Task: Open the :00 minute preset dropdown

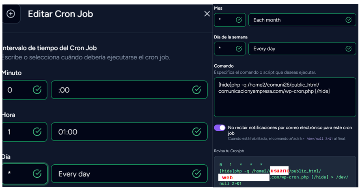Action: pyautogui.click(x=122, y=90)
